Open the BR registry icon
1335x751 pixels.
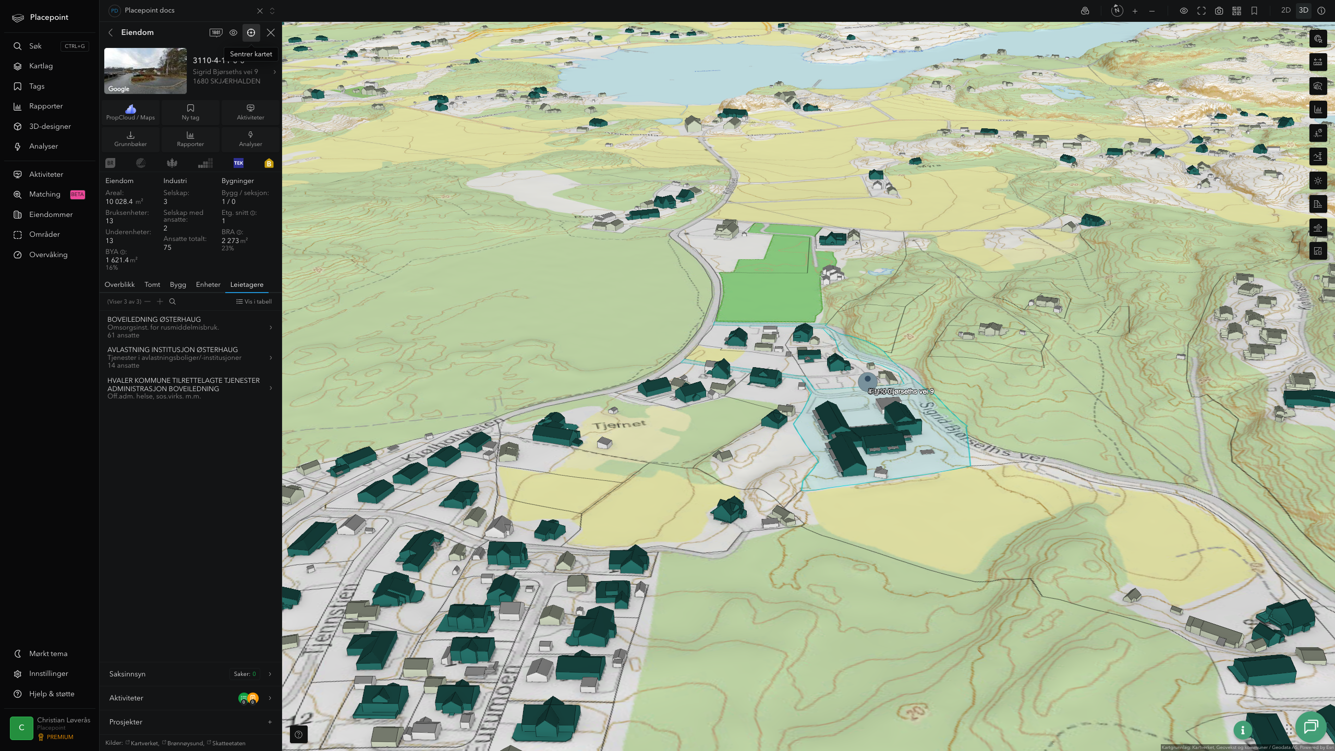110,163
